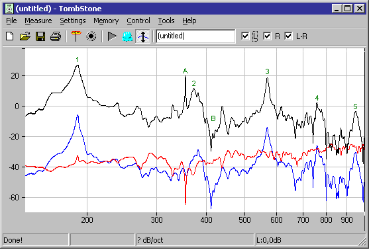Open the File menu
This screenshot has width=369, height=250.
click(11, 21)
